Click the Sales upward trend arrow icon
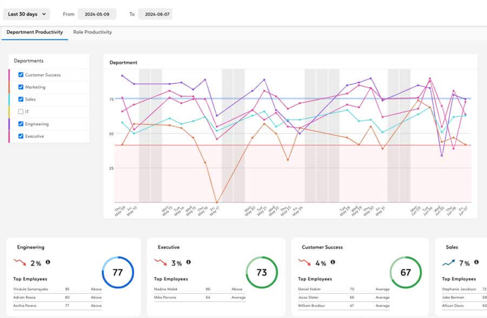The height and width of the screenshot is (318, 487). pyautogui.click(x=448, y=263)
